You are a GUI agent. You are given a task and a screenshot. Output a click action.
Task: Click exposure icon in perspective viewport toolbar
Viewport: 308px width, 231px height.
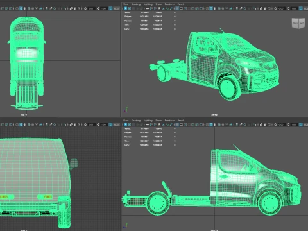[275, 8]
